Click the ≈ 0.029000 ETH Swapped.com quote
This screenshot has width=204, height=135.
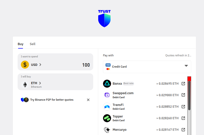click(x=167, y=95)
